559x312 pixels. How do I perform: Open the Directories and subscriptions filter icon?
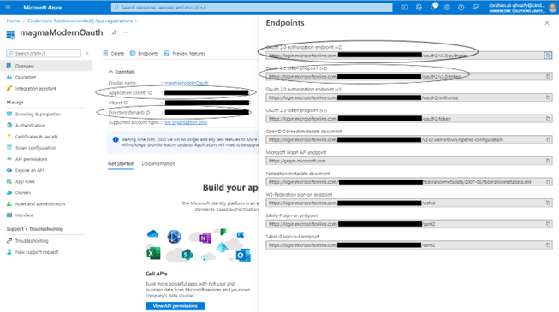419,7
